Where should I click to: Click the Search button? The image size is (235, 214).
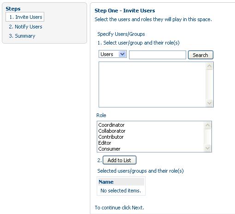(x=200, y=55)
